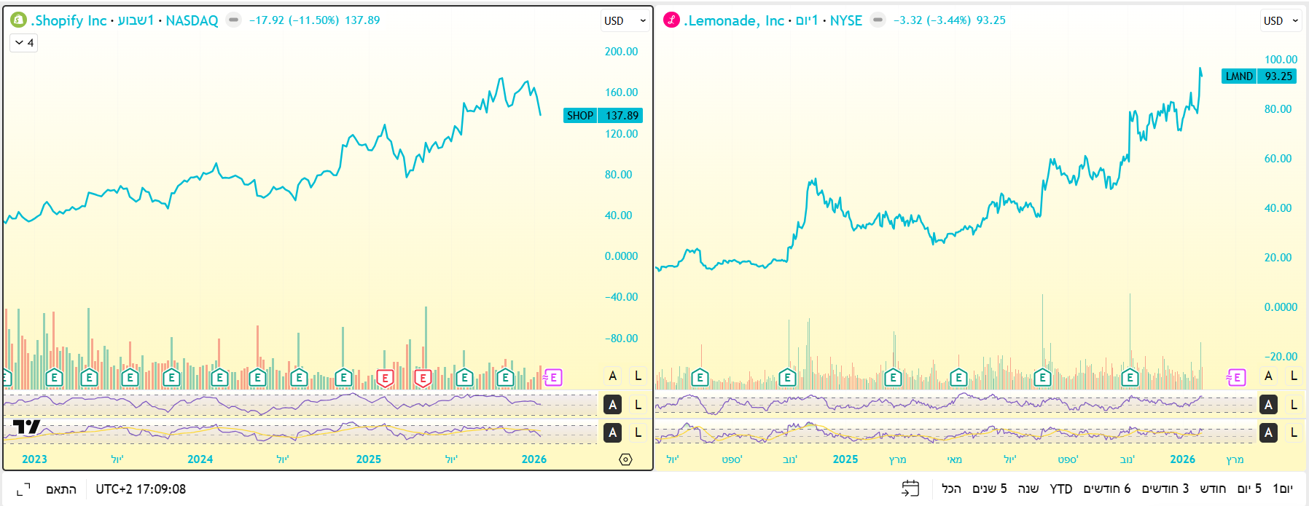
Task: Enable log scale with the L button on LMND chart
Action: [x=1293, y=376]
